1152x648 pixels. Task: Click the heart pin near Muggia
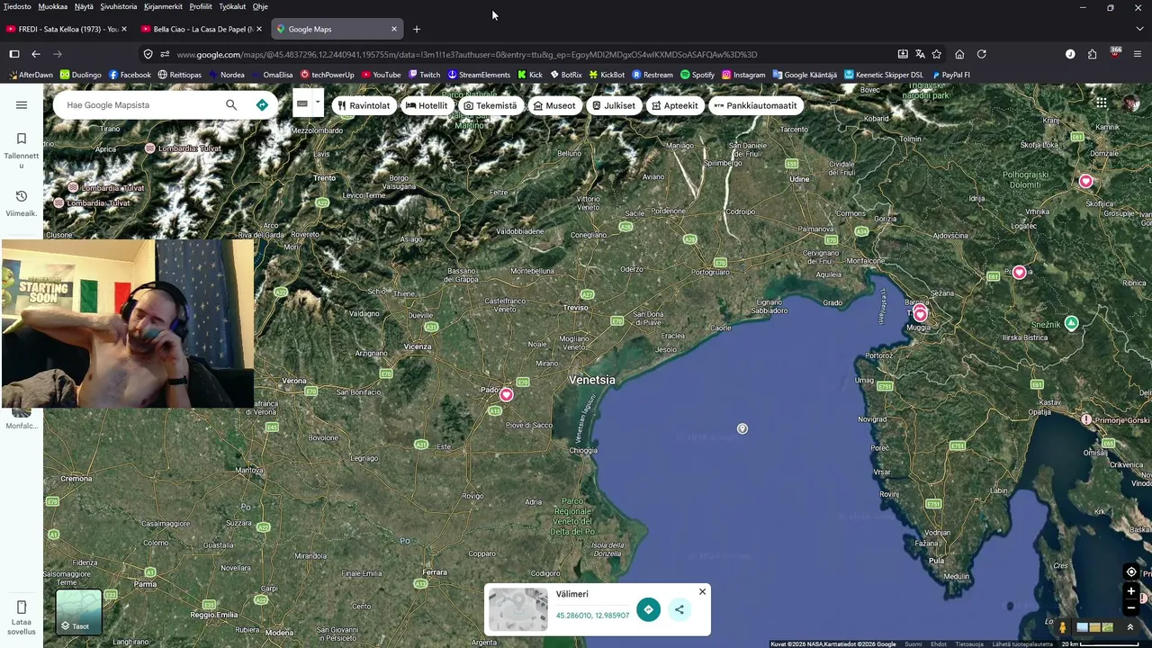tap(920, 314)
